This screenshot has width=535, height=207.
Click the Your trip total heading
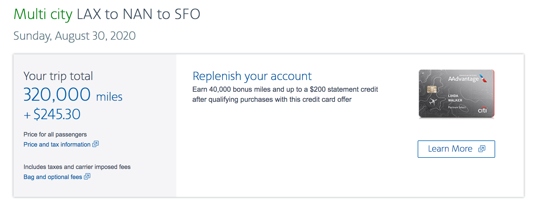(58, 76)
